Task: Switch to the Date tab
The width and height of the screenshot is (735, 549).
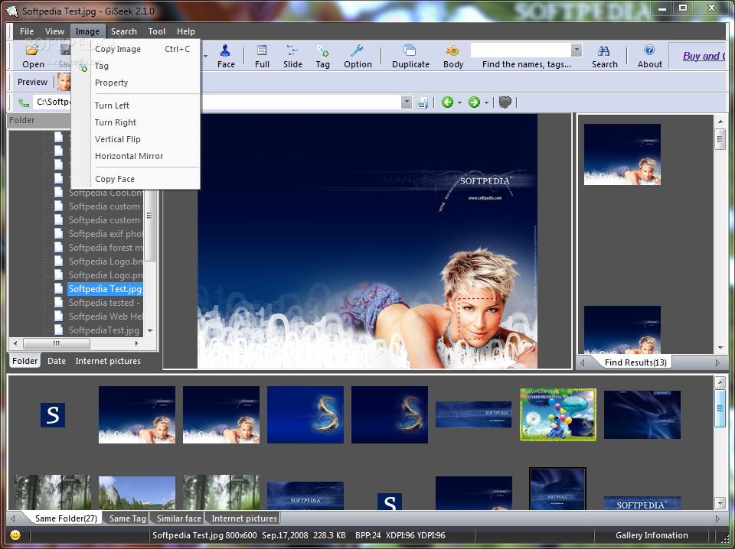Action: tap(56, 361)
